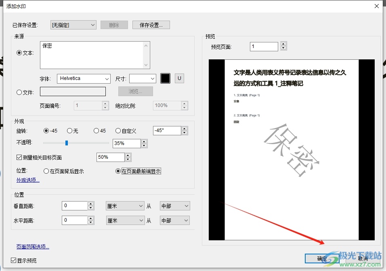
Task: Select 自定义 rotation radio option
Action: point(118,131)
